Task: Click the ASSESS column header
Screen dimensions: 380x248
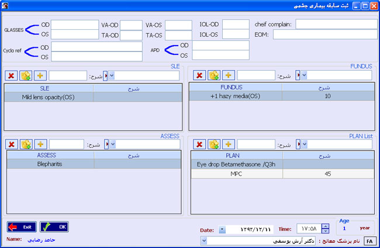Action: [50, 155]
